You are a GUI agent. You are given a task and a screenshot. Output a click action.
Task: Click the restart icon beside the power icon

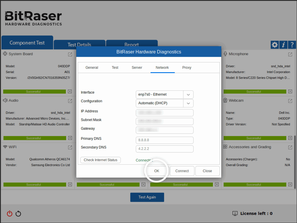(x=18, y=213)
